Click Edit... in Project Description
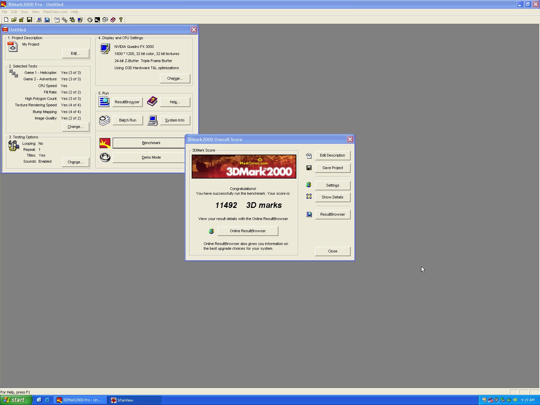 [76, 53]
